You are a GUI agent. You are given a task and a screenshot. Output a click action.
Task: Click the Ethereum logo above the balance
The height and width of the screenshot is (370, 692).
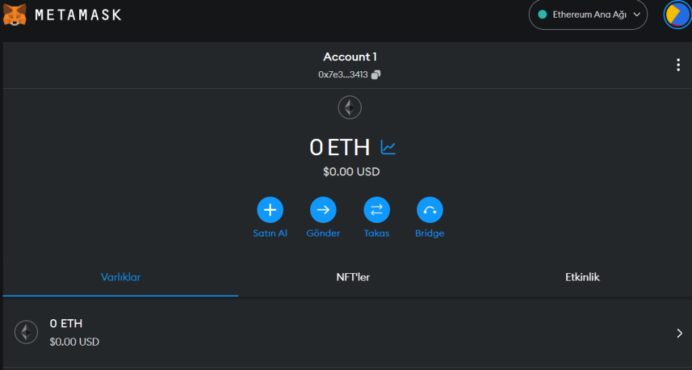tap(350, 107)
